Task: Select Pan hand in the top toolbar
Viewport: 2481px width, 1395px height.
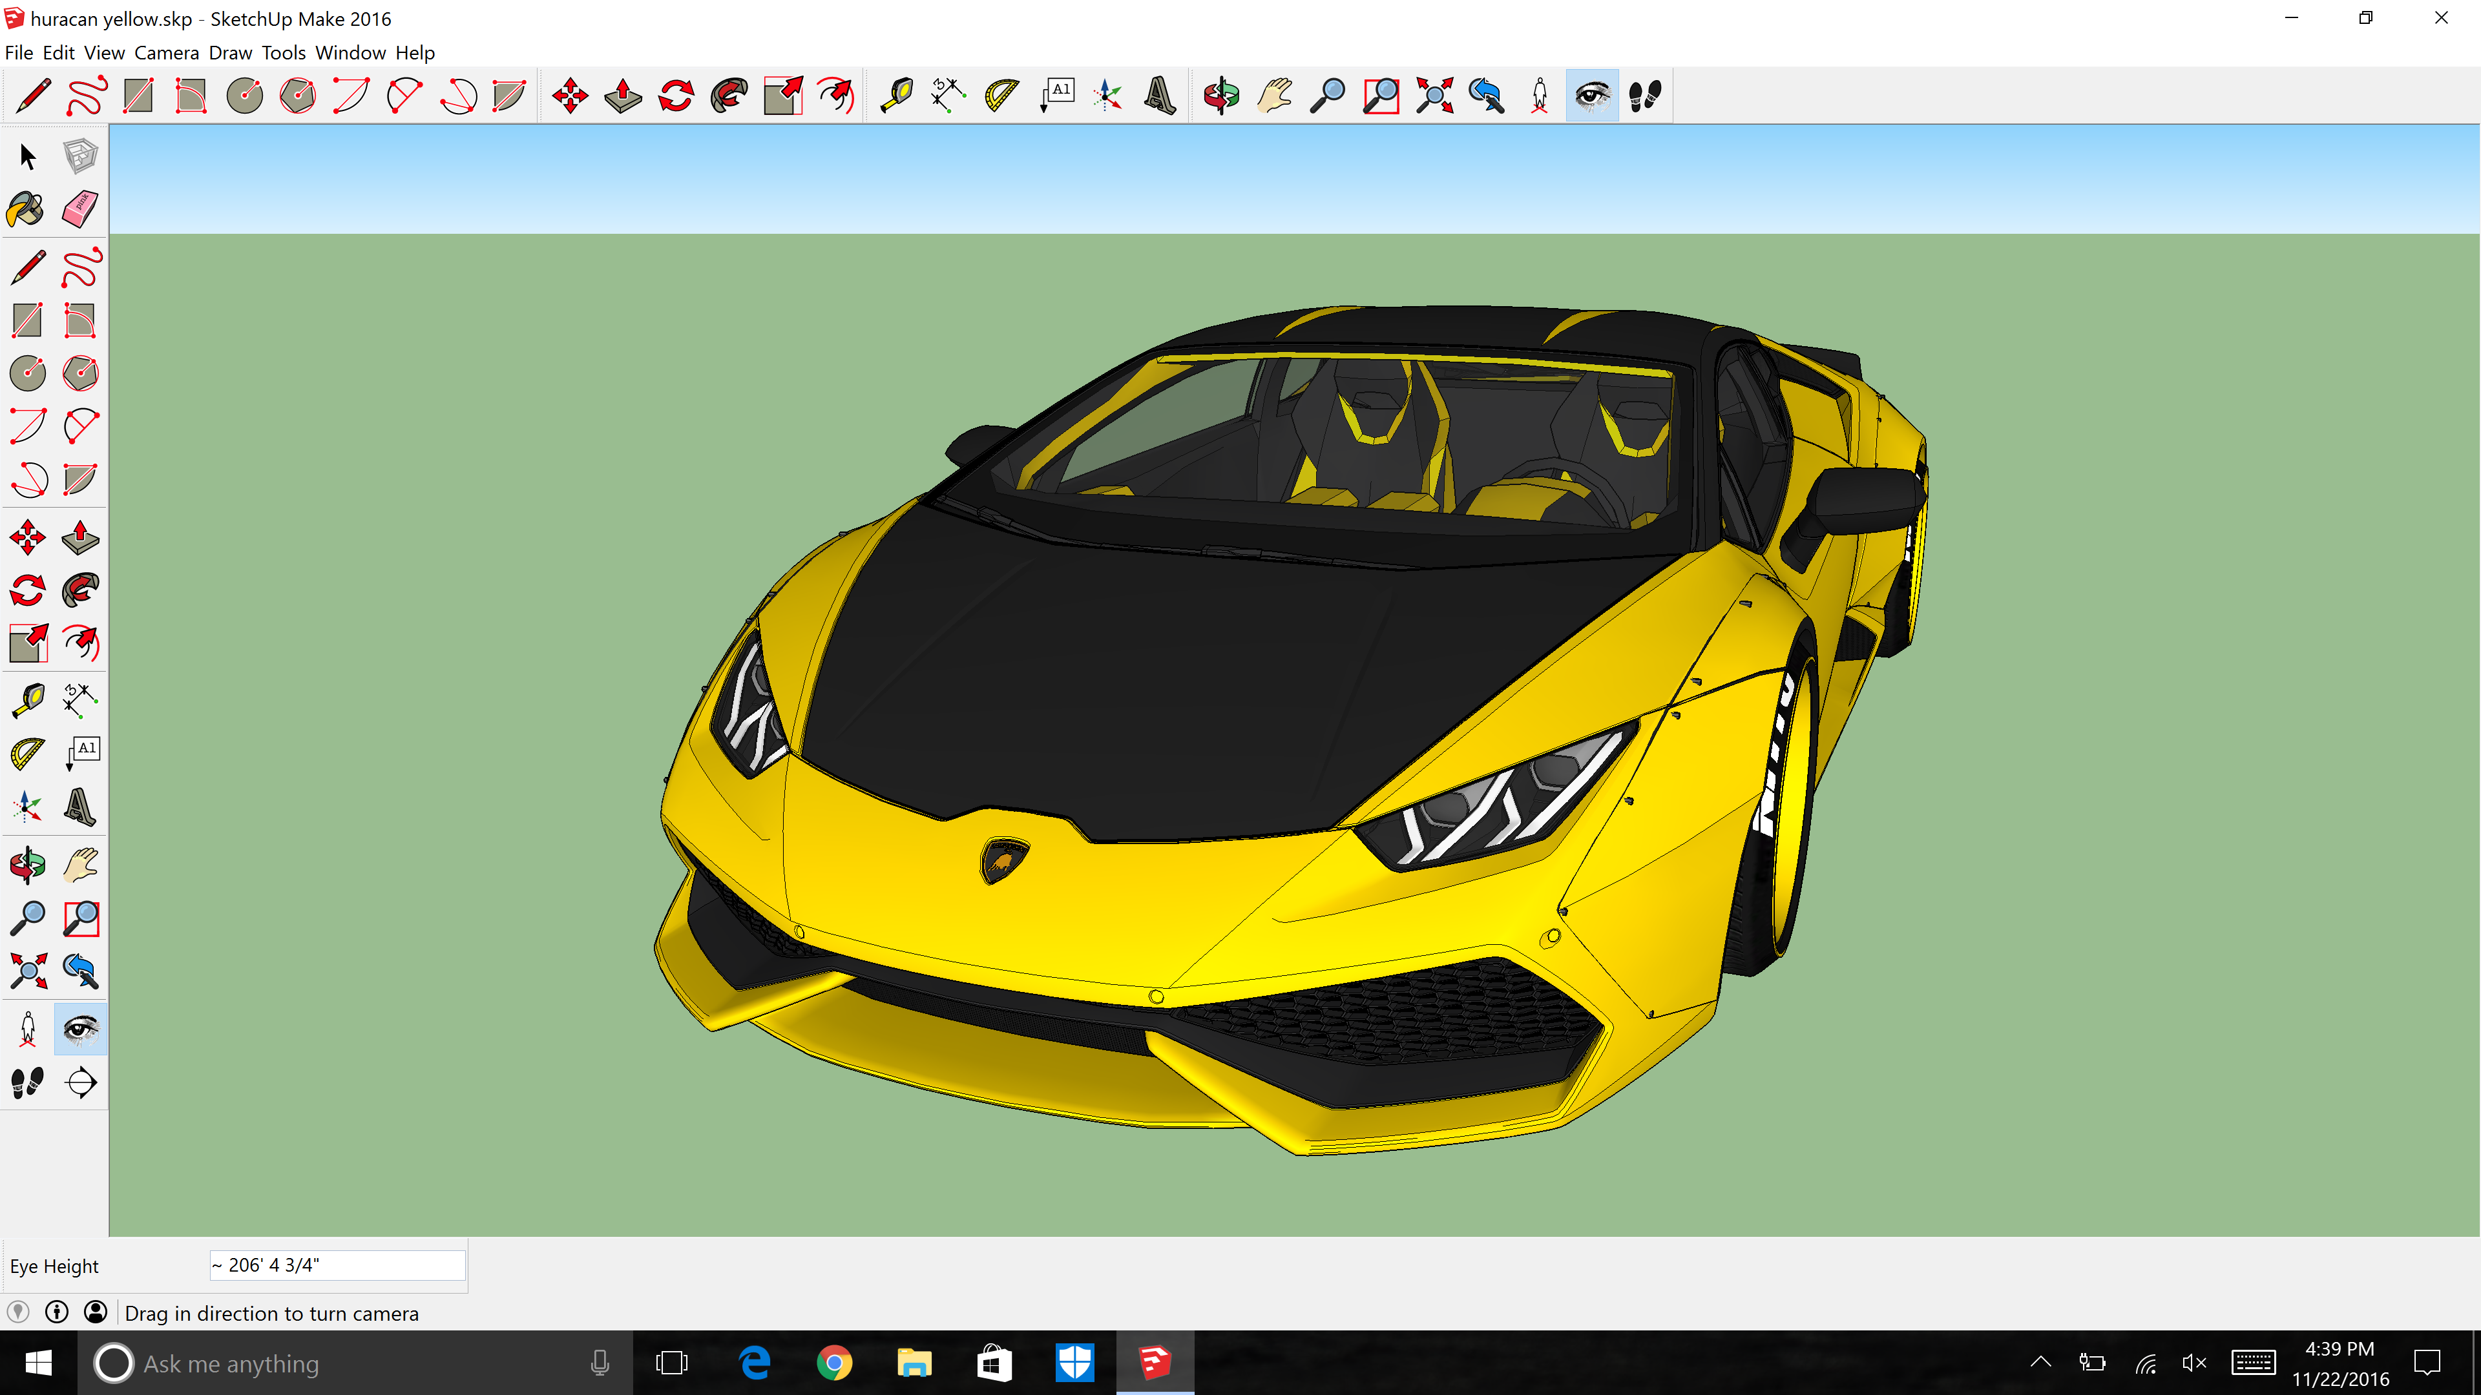Action: [1274, 96]
